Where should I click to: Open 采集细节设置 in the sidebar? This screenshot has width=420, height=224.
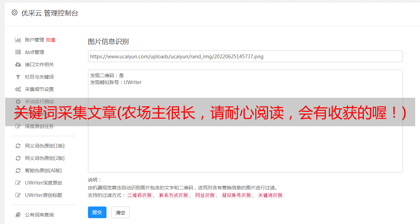coord(39,89)
